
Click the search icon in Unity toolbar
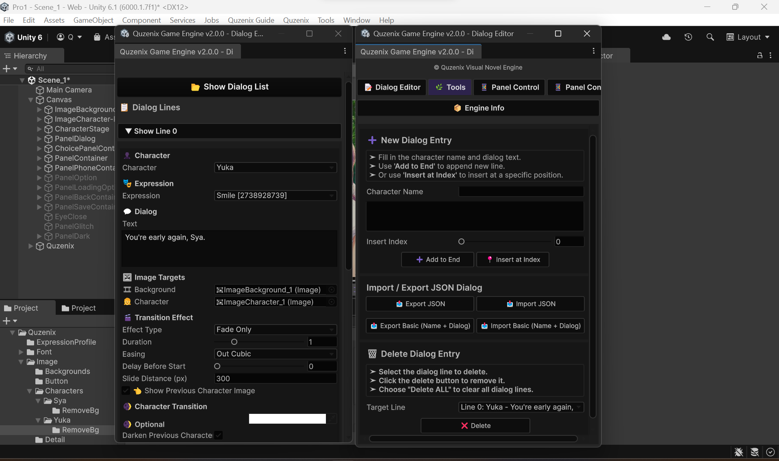click(710, 37)
